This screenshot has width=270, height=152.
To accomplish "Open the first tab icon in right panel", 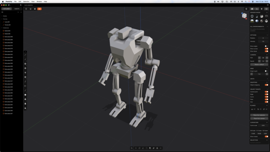I will click(x=252, y=9).
